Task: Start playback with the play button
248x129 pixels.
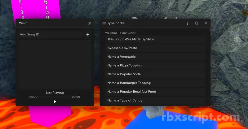Action: [55, 102]
